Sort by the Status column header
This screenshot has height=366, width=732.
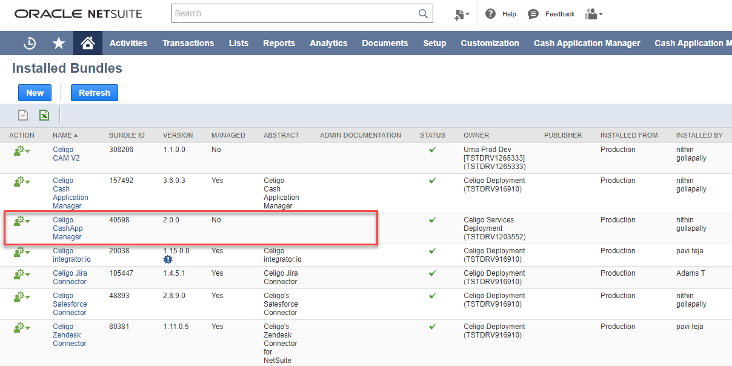433,135
